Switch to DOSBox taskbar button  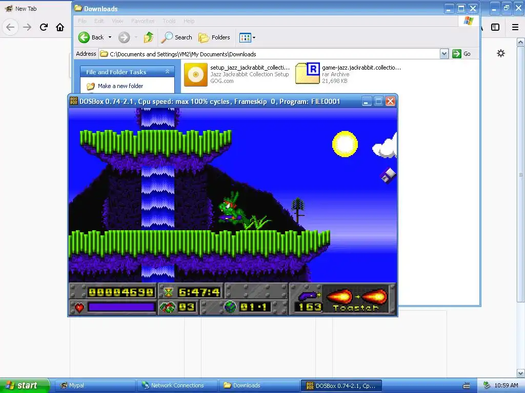click(x=341, y=386)
